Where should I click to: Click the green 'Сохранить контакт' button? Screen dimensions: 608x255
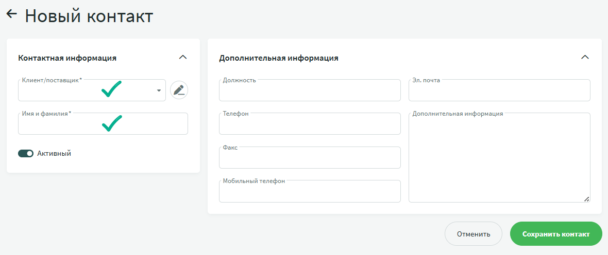click(x=555, y=234)
